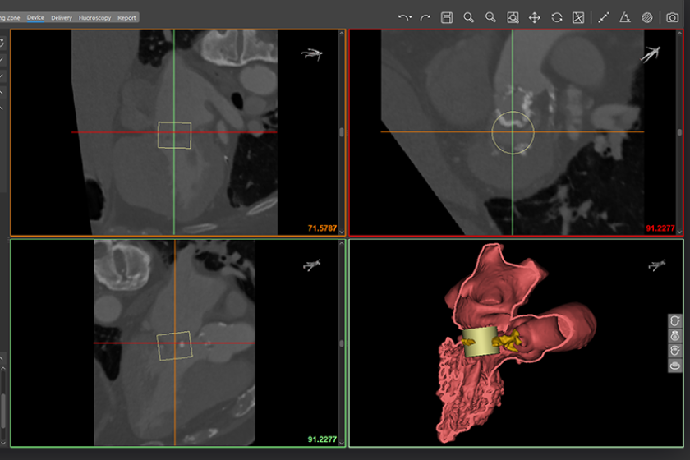This screenshot has height=460, width=690.
Task: Select the distance measurement line tool
Action: (x=603, y=17)
